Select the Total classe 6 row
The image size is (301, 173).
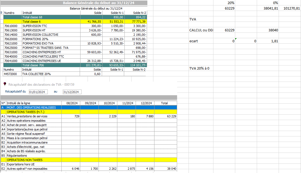click(75, 22)
